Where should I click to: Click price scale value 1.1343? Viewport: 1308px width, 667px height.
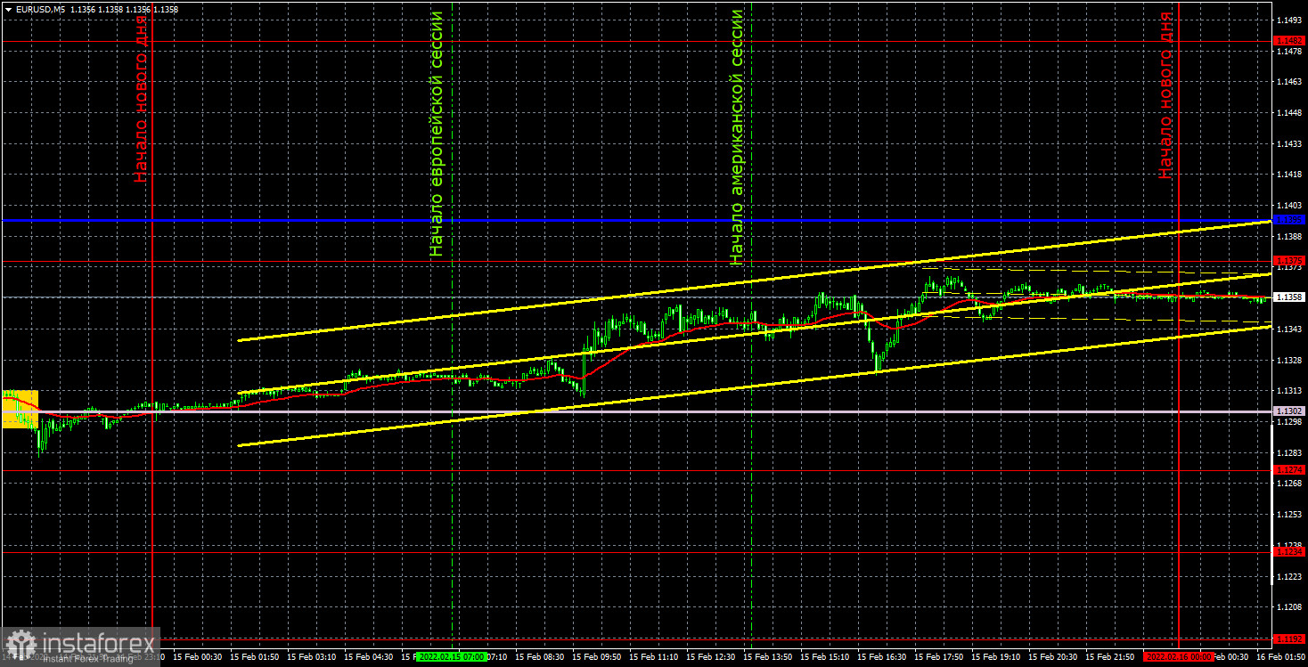(x=1289, y=329)
